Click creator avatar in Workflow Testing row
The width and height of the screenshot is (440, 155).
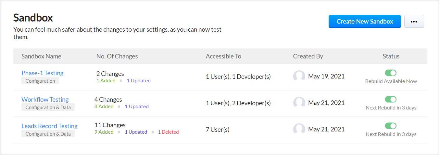point(299,103)
